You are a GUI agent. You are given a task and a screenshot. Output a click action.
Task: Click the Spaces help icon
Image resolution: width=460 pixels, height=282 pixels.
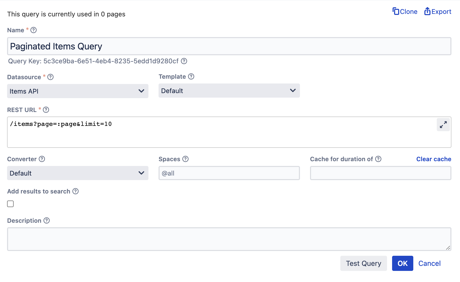(x=186, y=159)
